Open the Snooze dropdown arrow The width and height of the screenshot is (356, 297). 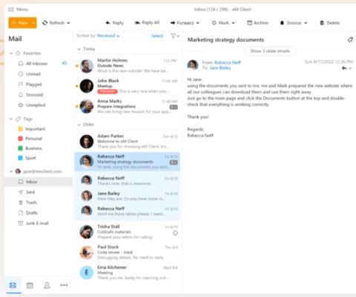(306, 23)
